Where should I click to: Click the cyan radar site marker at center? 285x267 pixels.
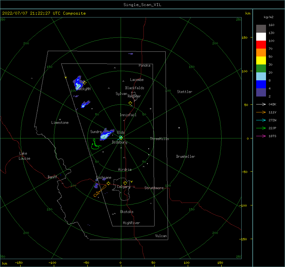[121, 137]
